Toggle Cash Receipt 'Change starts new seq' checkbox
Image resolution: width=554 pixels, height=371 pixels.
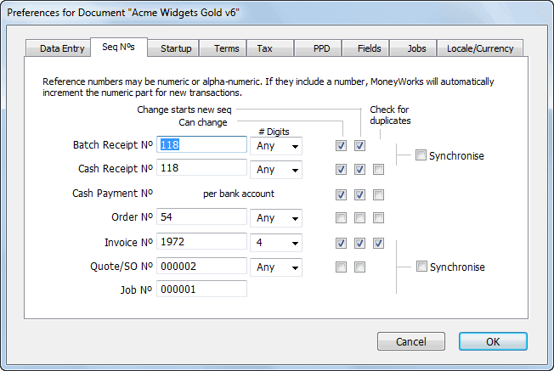[x=359, y=170]
